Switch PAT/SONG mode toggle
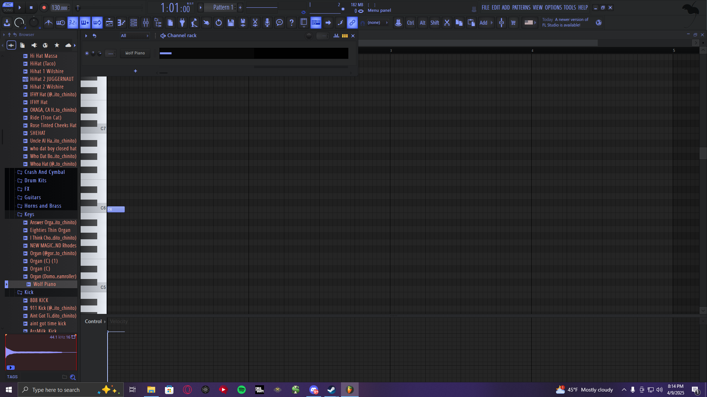Image resolution: width=707 pixels, height=397 pixels. pyautogui.click(x=8, y=7)
